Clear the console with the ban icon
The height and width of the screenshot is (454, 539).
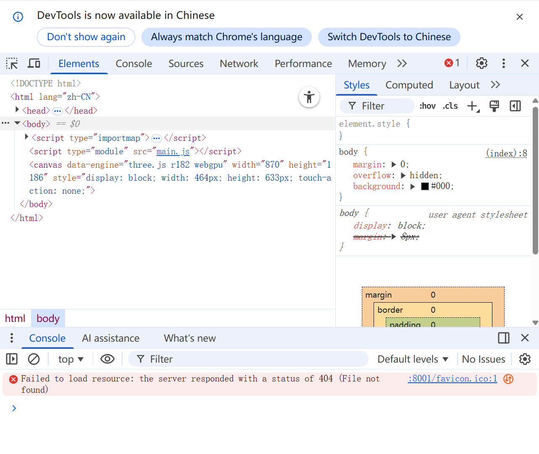pos(34,359)
